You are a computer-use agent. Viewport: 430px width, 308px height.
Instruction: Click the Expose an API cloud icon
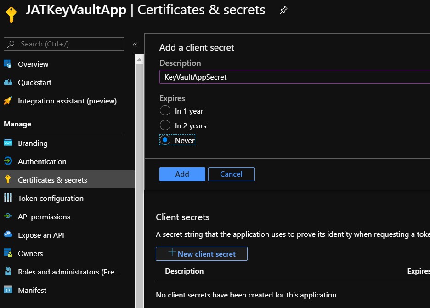(8, 234)
